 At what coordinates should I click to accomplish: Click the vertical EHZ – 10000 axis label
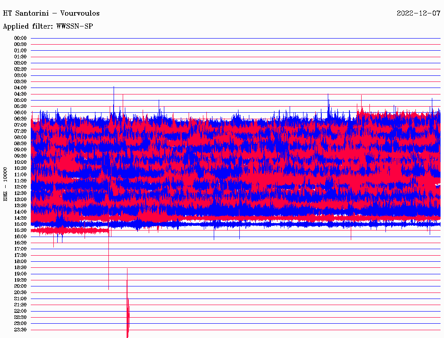tap(6, 184)
